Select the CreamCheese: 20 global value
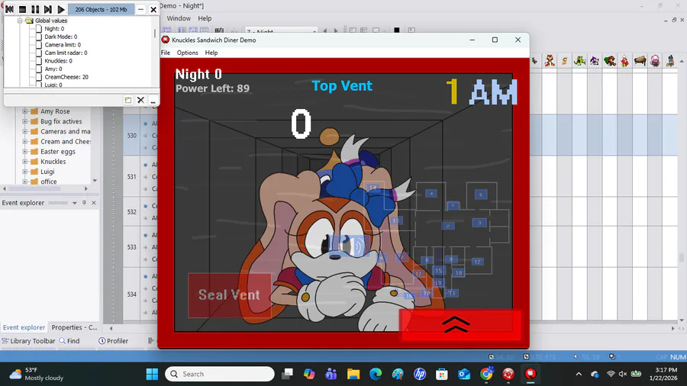 click(66, 76)
